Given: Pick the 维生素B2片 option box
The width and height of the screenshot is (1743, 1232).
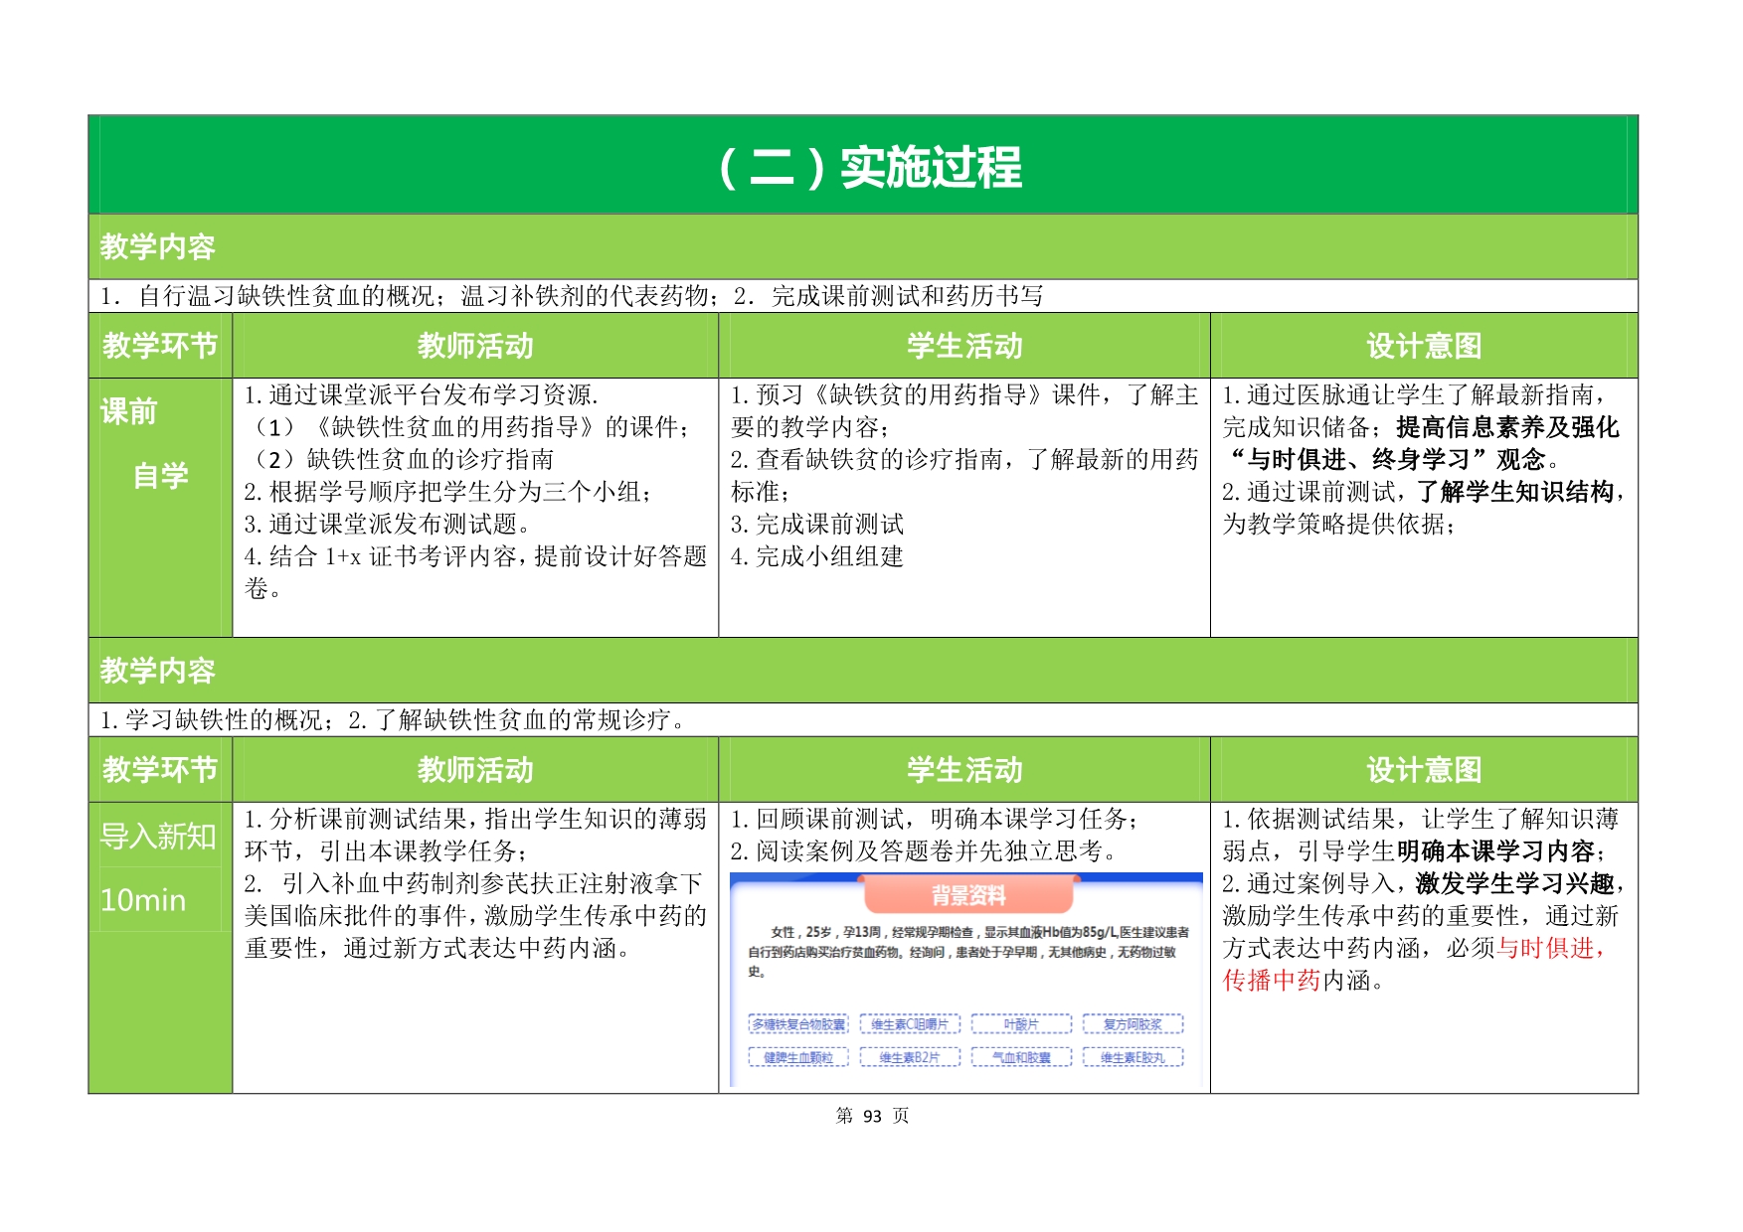Looking at the screenshot, I should point(909,1057).
